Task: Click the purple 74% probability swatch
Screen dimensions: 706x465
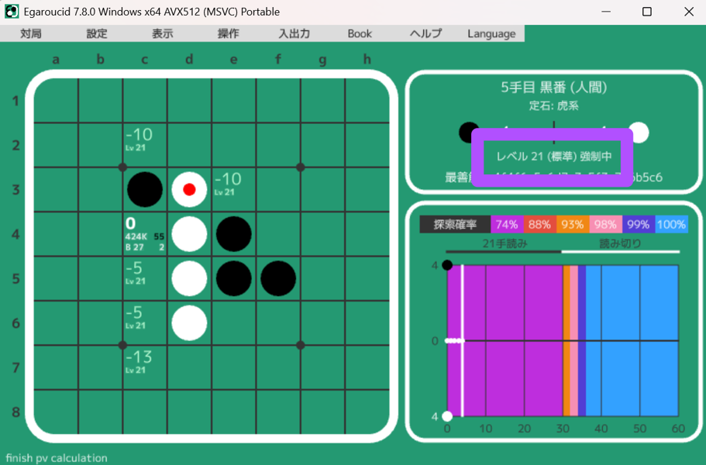Action: pyautogui.click(x=507, y=225)
